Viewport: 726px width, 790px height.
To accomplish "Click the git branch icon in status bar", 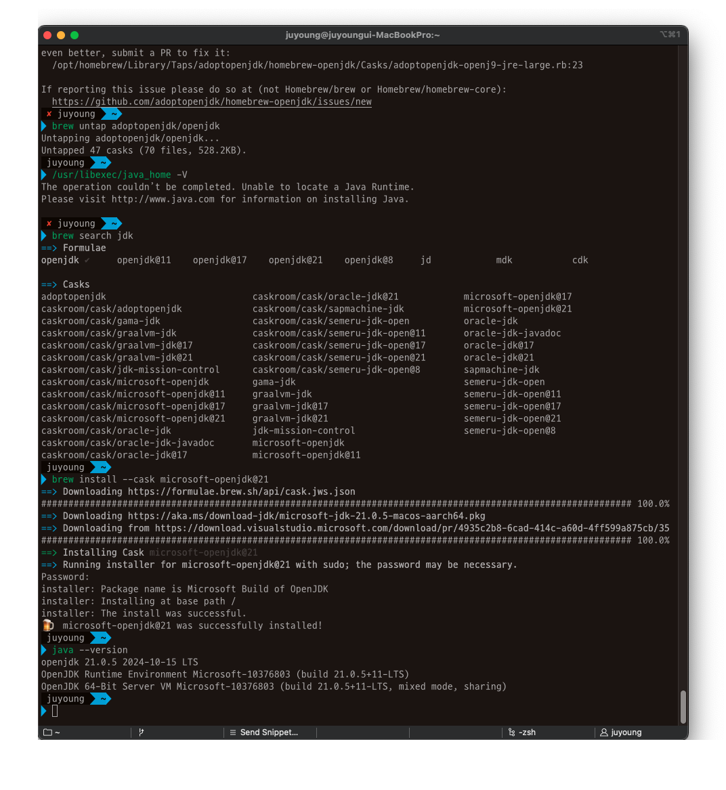I will click(x=141, y=732).
